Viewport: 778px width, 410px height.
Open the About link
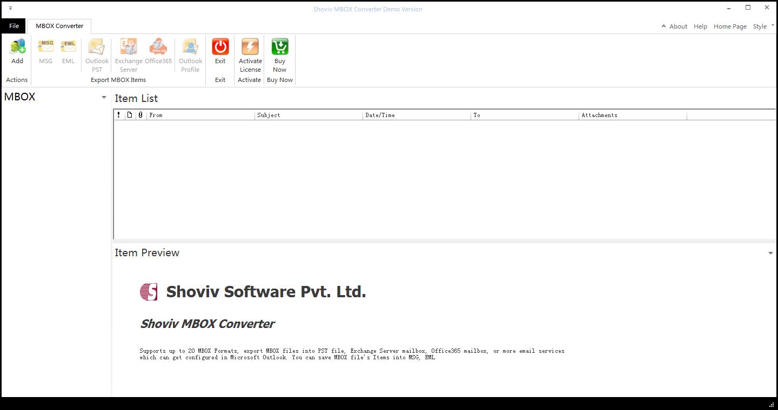678,26
